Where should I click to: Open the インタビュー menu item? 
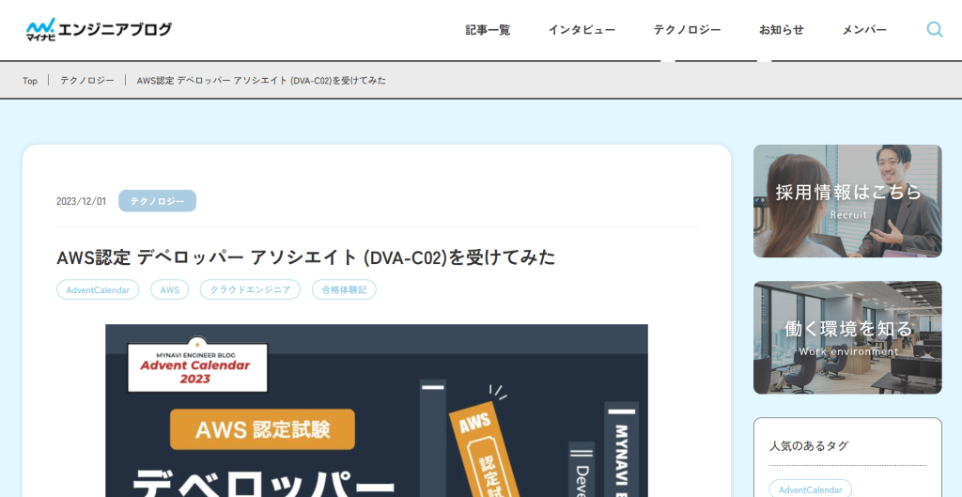582,29
